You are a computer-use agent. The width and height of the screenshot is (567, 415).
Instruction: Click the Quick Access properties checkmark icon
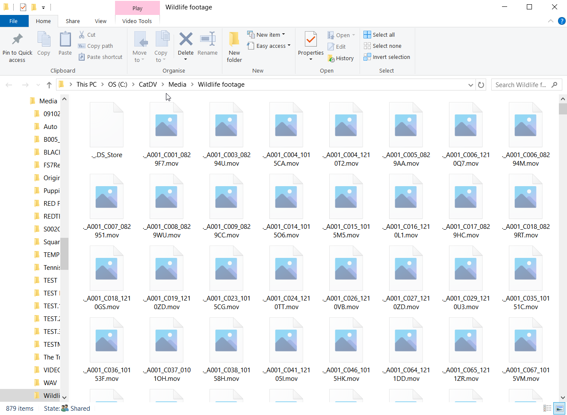[x=23, y=7]
